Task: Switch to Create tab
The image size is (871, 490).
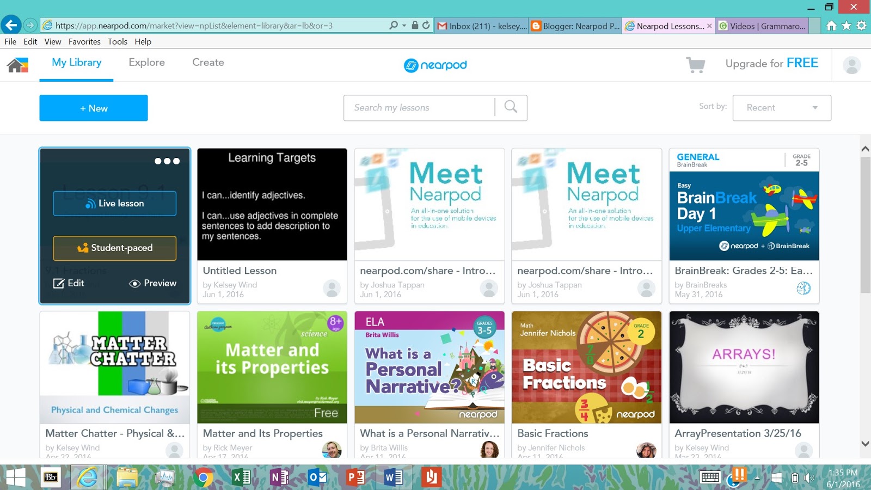Action: (208, 62)
